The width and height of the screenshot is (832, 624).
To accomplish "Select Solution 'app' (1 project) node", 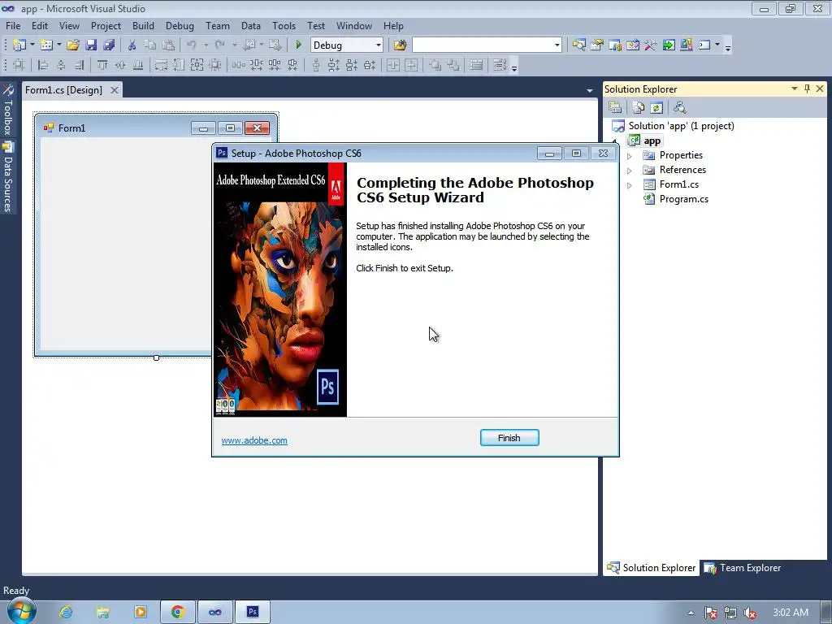I will (x=674, y=126).
